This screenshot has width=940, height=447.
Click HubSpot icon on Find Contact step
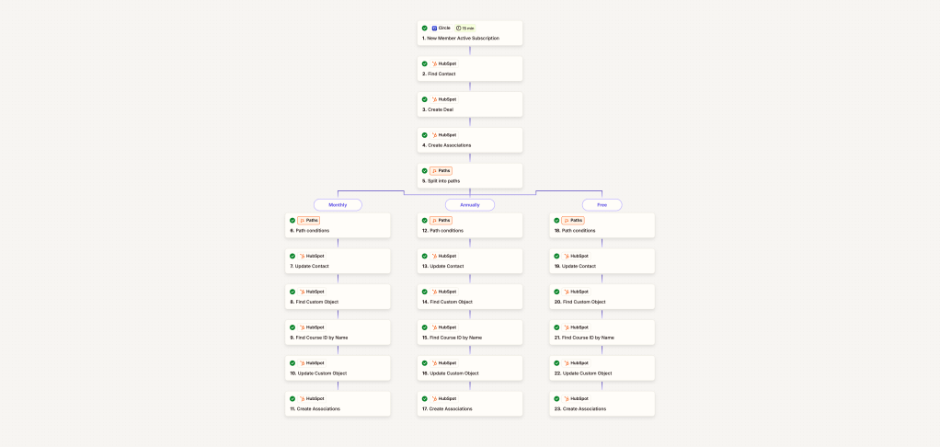[x=435, y=63]
